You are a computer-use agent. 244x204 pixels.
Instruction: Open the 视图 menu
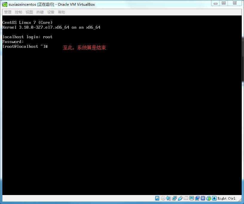tap(29, 12)
